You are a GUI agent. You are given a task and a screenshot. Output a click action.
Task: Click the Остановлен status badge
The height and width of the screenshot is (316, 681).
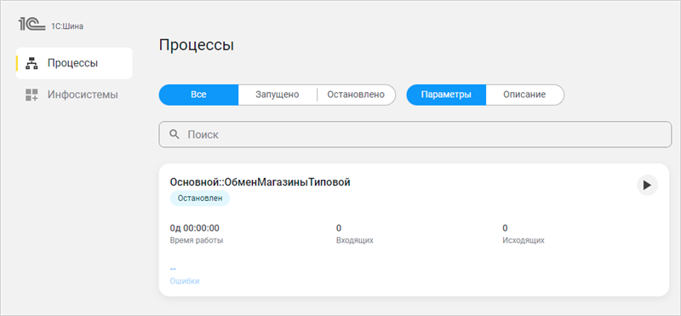tap(200, 198)
